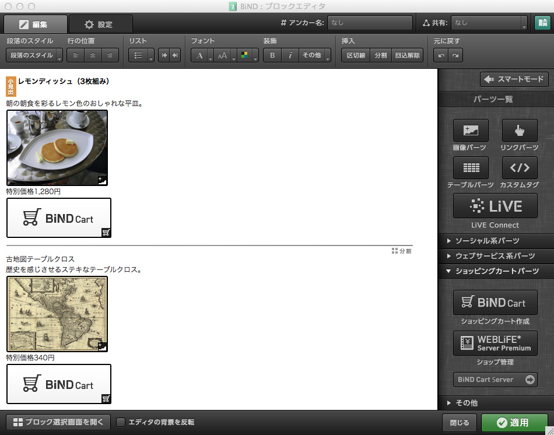Image resolution: width=554 pixels, height=435 pixels.
Task: Click the heading レモンディッシュ（3枚組み）
Action: click(x=64, y=81)
